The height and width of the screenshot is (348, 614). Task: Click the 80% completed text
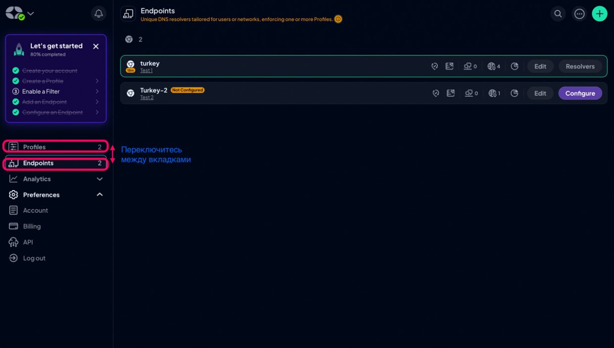[47, 54]
